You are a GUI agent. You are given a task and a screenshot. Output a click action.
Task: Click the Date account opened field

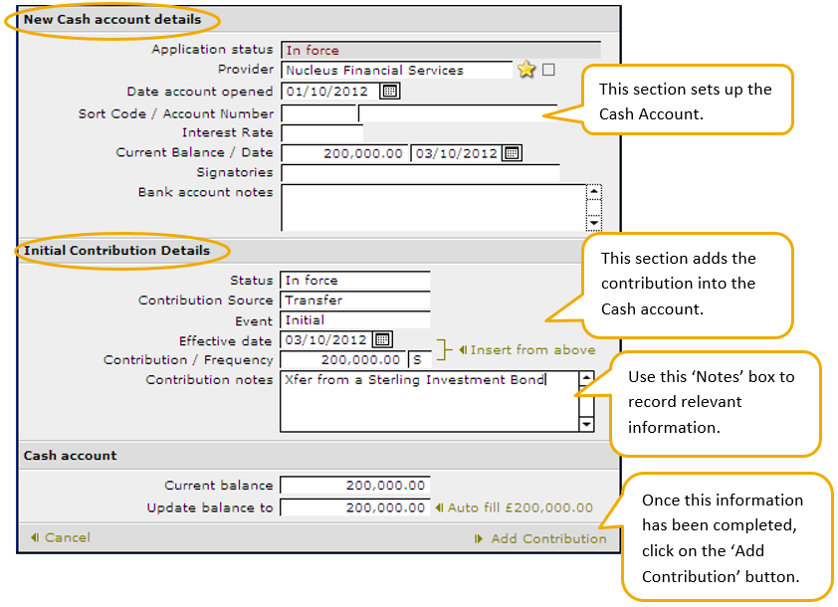pos(329,92)
